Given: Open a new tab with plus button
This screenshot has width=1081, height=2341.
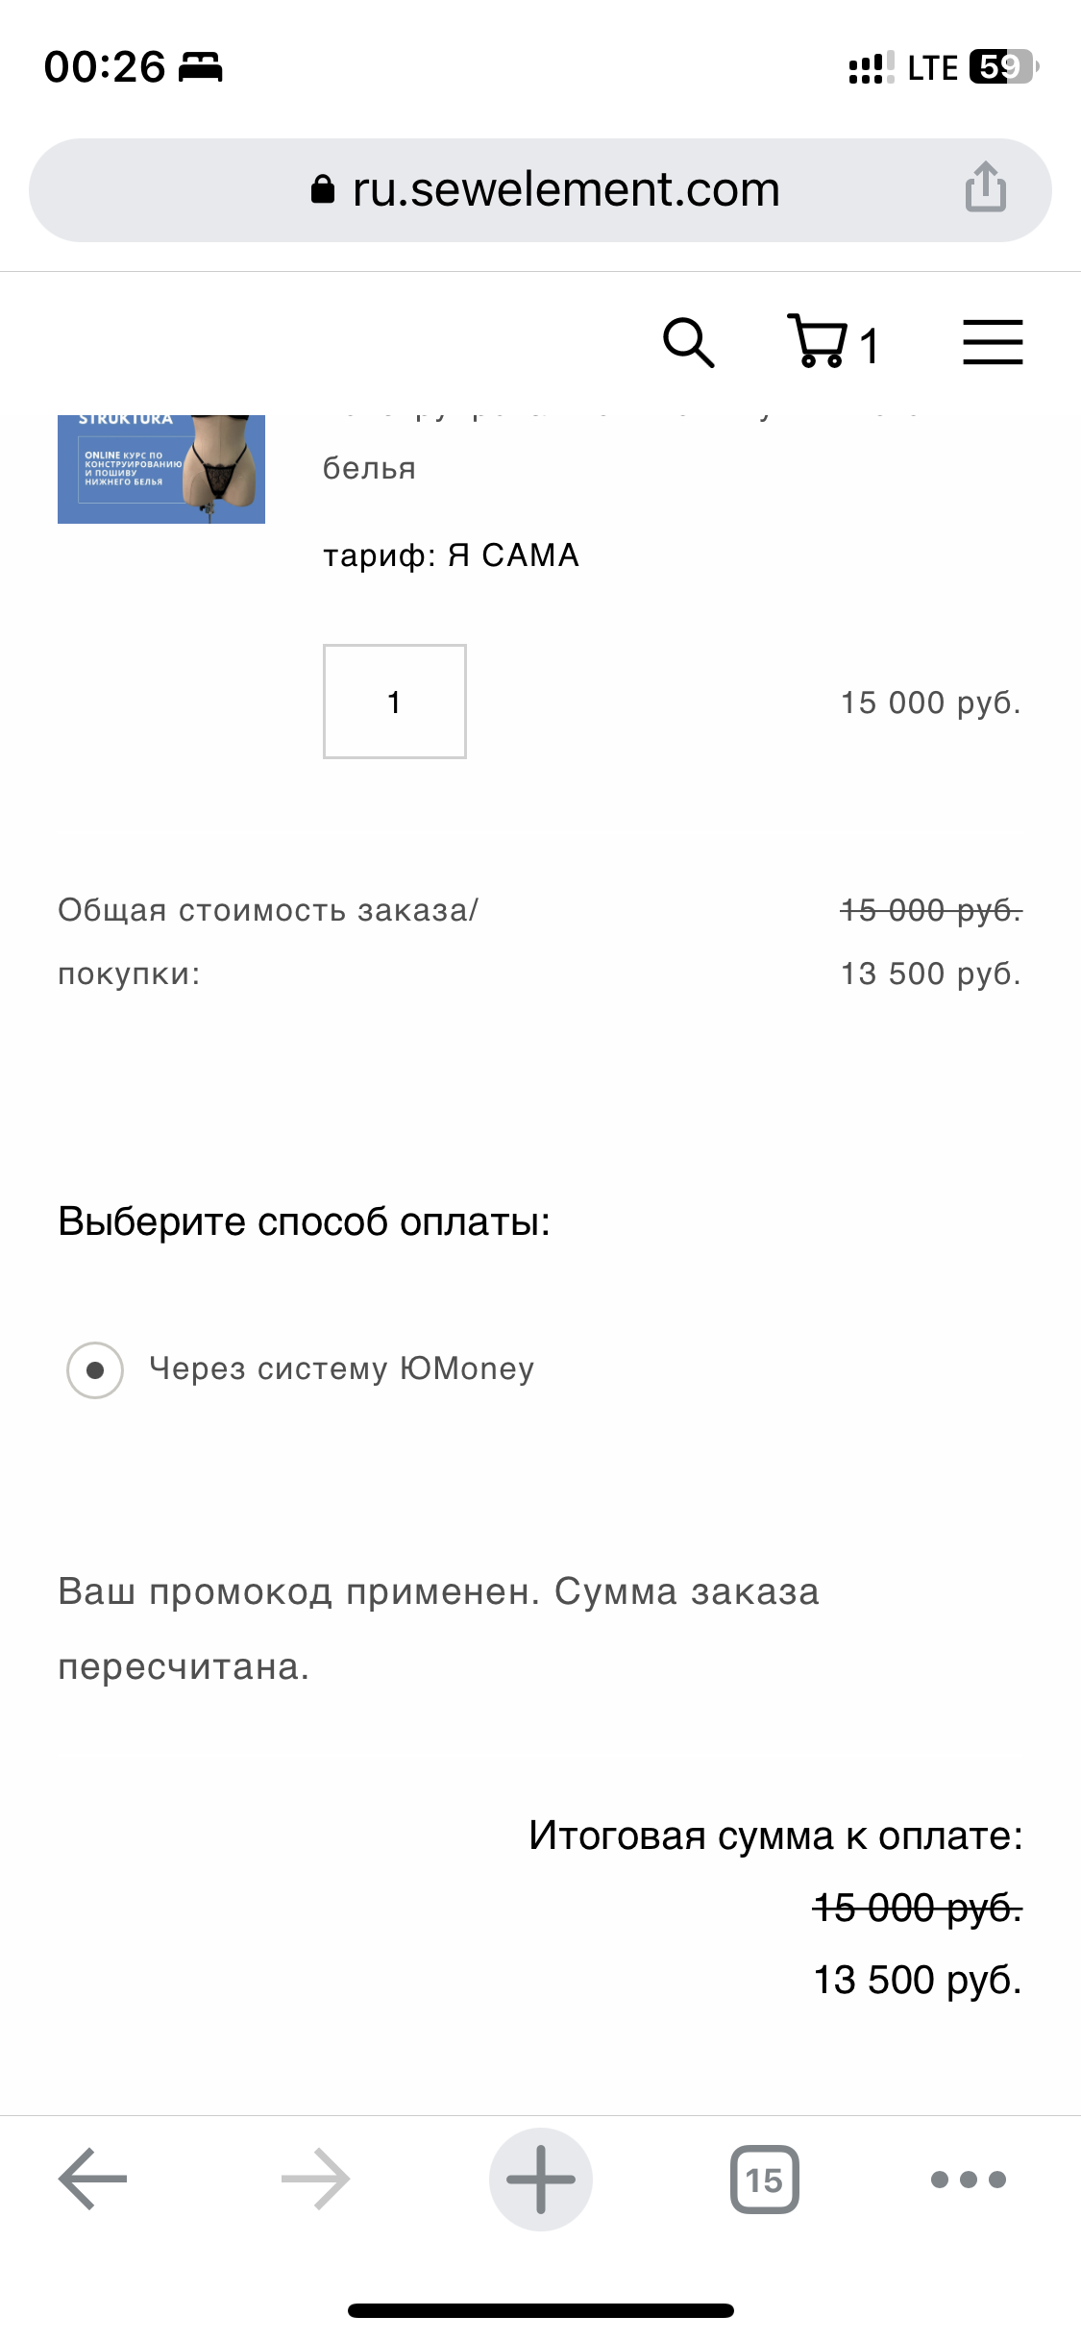Looking at the screenshot, I should click(540, 2180).
